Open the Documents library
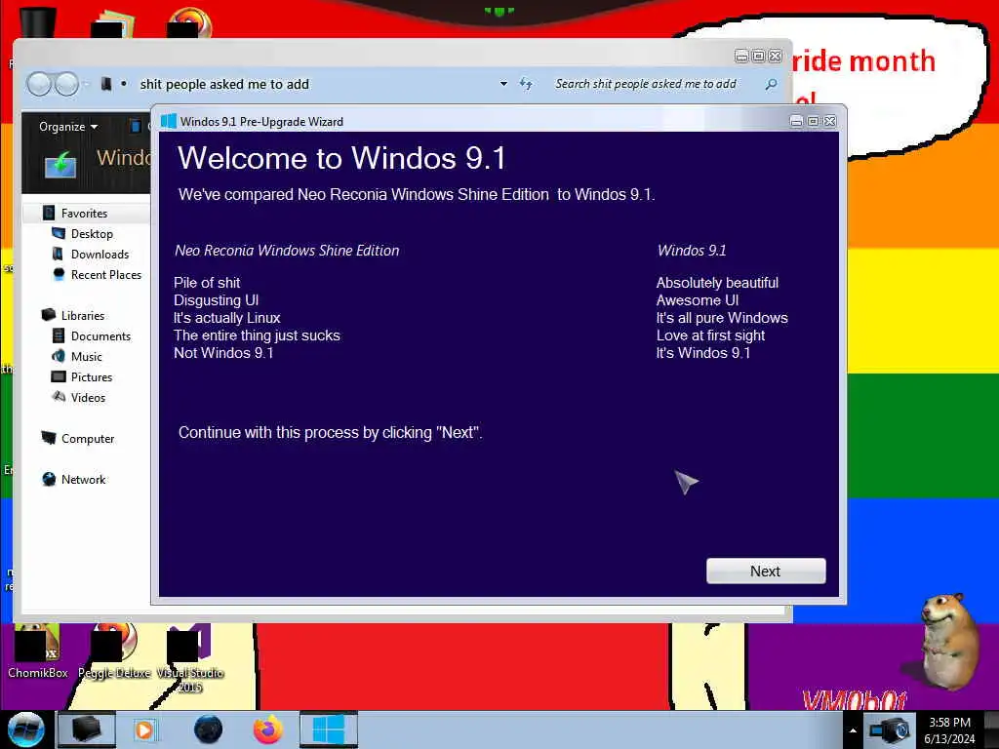Image resolution: width=999 pixels, height=749 pixels. [100, 335]
